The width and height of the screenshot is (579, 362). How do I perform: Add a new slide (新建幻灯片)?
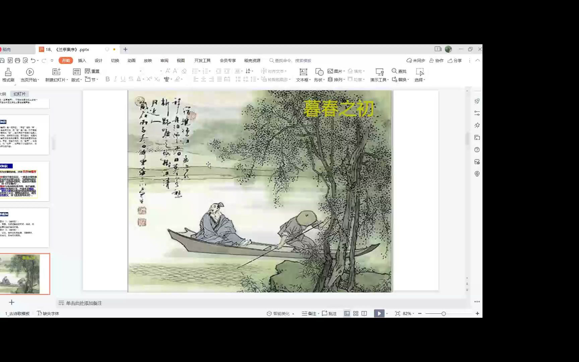(x=56, y=75)
